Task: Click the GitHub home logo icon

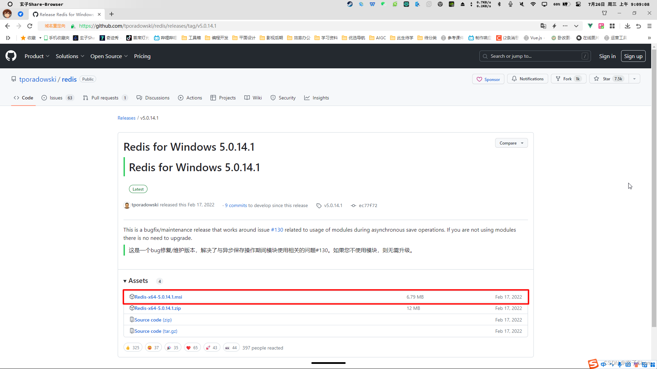Action: (11, 56)
